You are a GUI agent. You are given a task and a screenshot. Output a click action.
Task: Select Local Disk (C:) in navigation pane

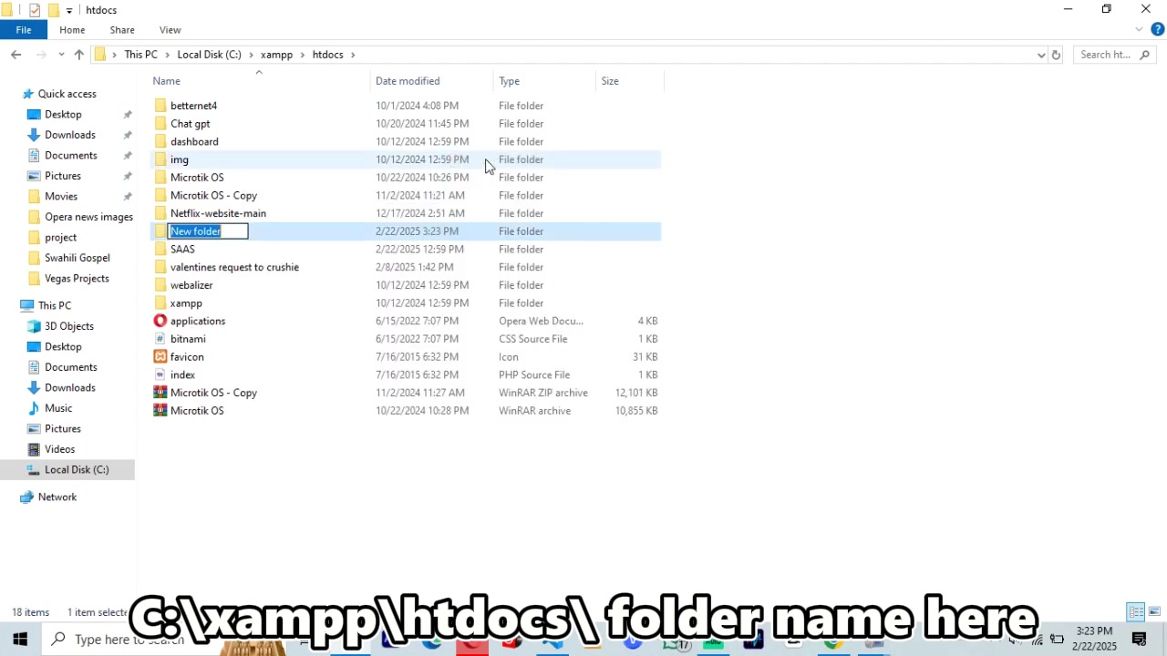click(x=77, y=470)
